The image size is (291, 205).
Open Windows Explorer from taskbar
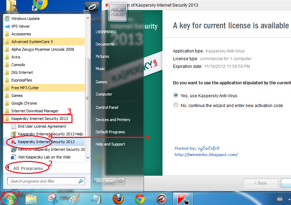pos(31,199)
